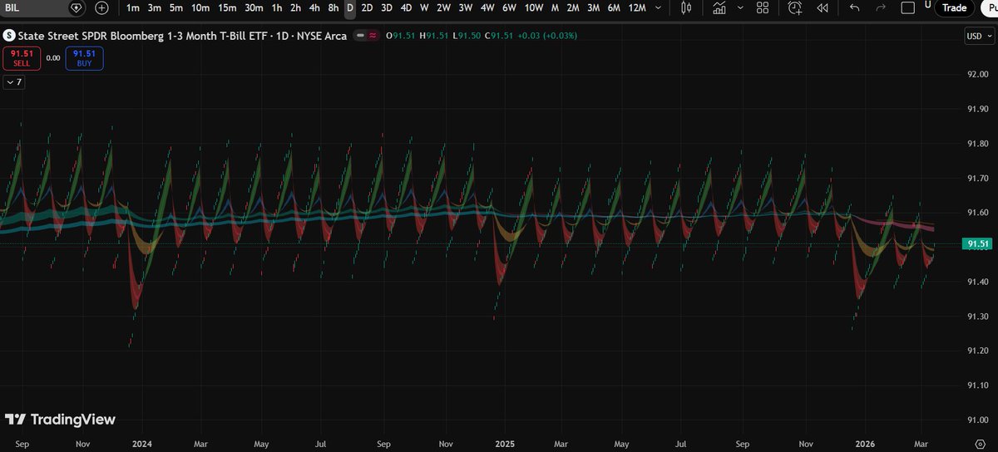Add a symbol with the plus-circle icon
Image resolution: width=998 pixels, height=452 pixels.
101,7
